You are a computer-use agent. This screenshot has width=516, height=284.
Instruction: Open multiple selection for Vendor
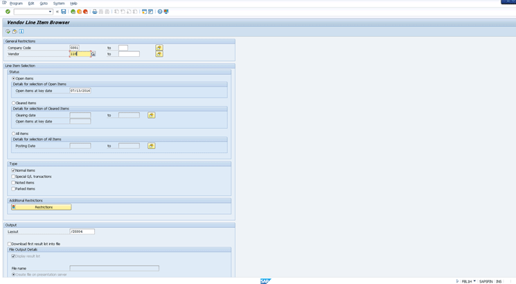[x=159, y=54]
